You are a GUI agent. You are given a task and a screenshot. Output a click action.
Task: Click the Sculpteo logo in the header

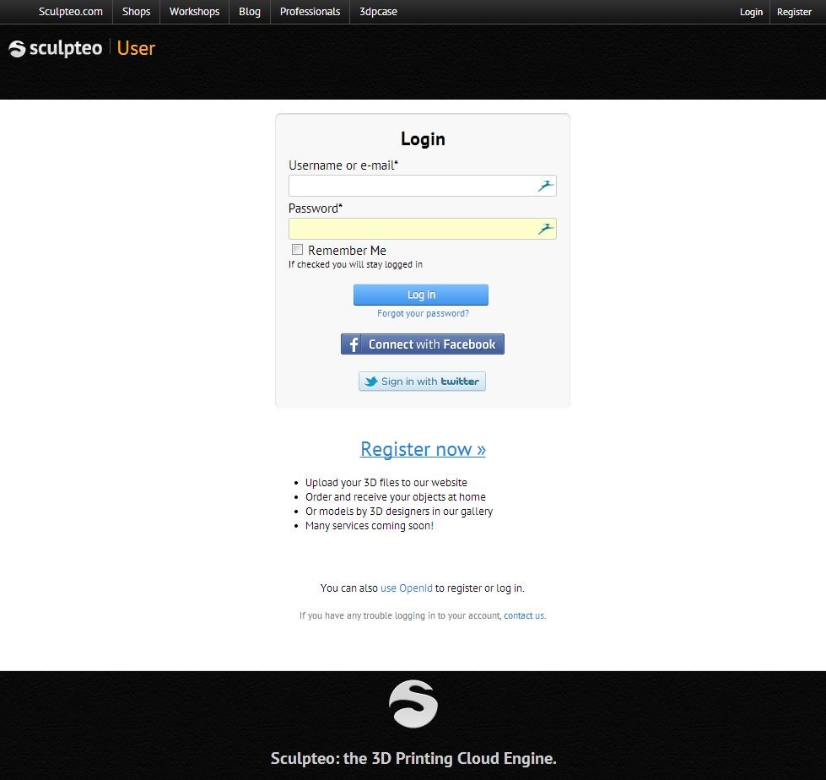tap(56, 48)
